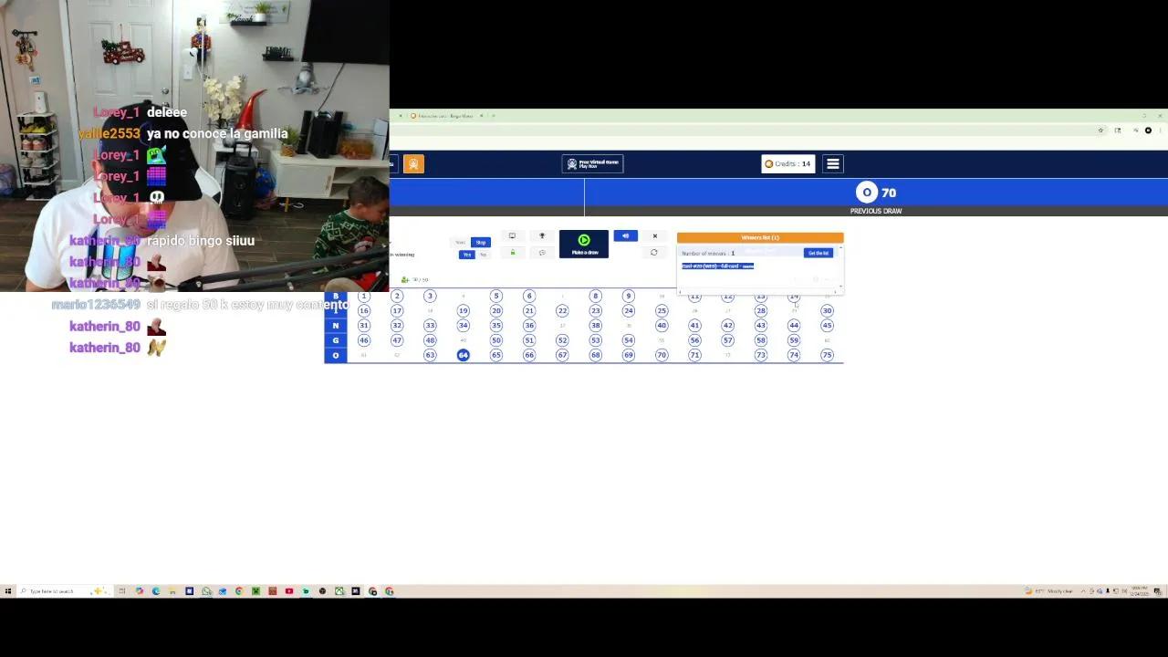Click bingo ball number 42
1168x657 pixels.
(x=727, y=326)
